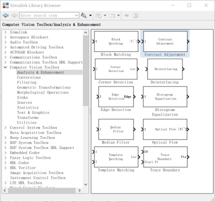Select Instrument Control Toolbox in tree

pyautogui.click(x=38, y=177)
